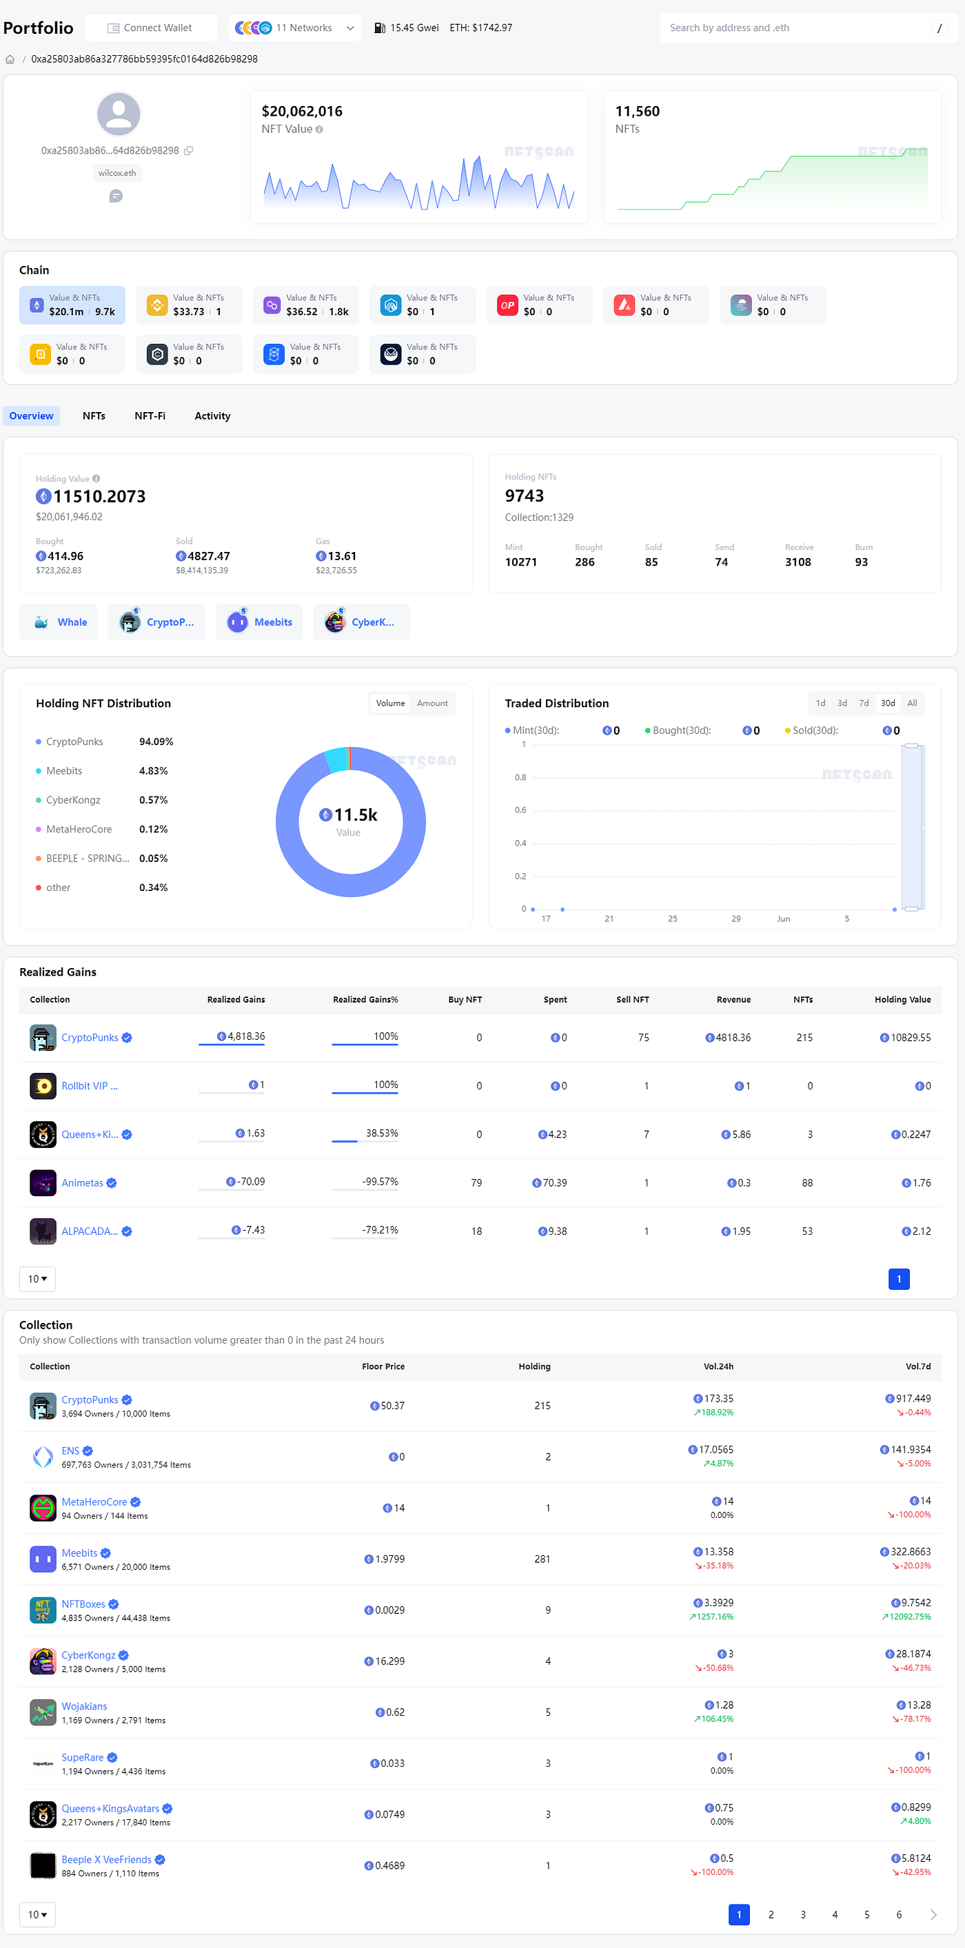Click the CryptoPunks legend color dot
The image size is (965, 1948).
(x=39, y=742)
